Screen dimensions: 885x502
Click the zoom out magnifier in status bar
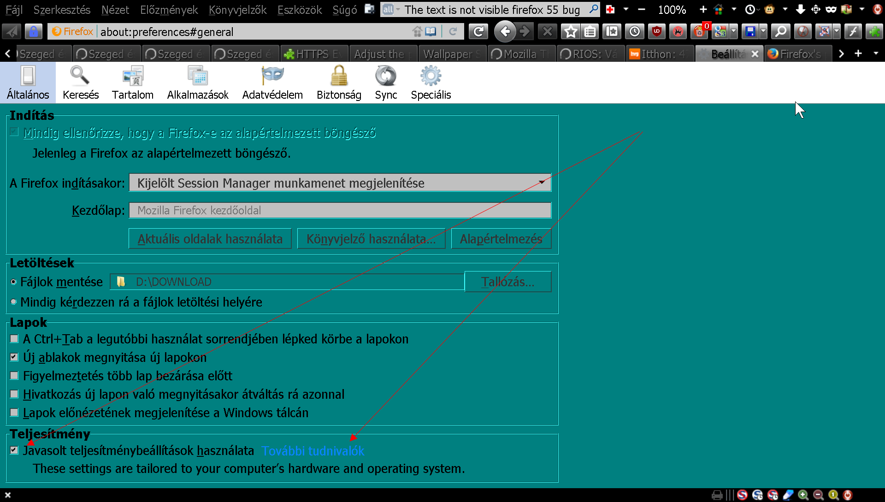818,495
